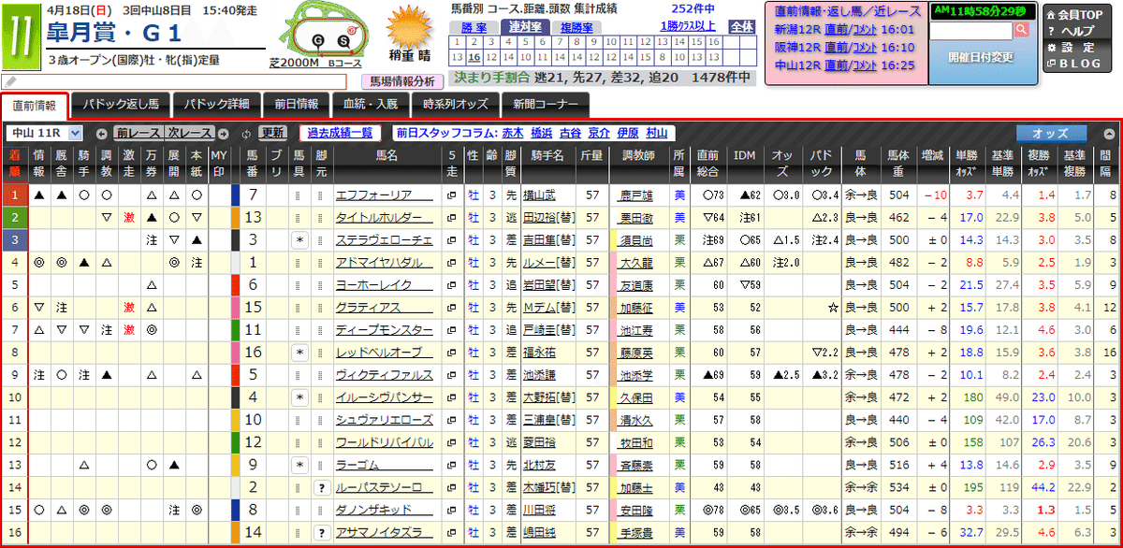Click the 馬場情報分析 button
Viewport: 1123px width, 548px height.
[x=403, y=81]
